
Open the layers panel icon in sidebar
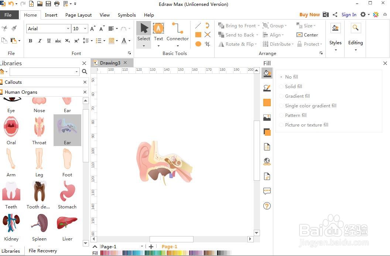[x=267, y=132]
